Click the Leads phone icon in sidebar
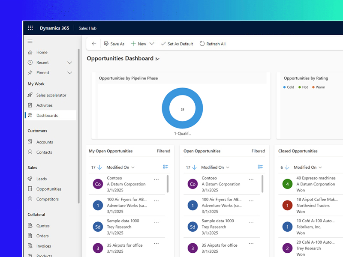 click(30, 179)
